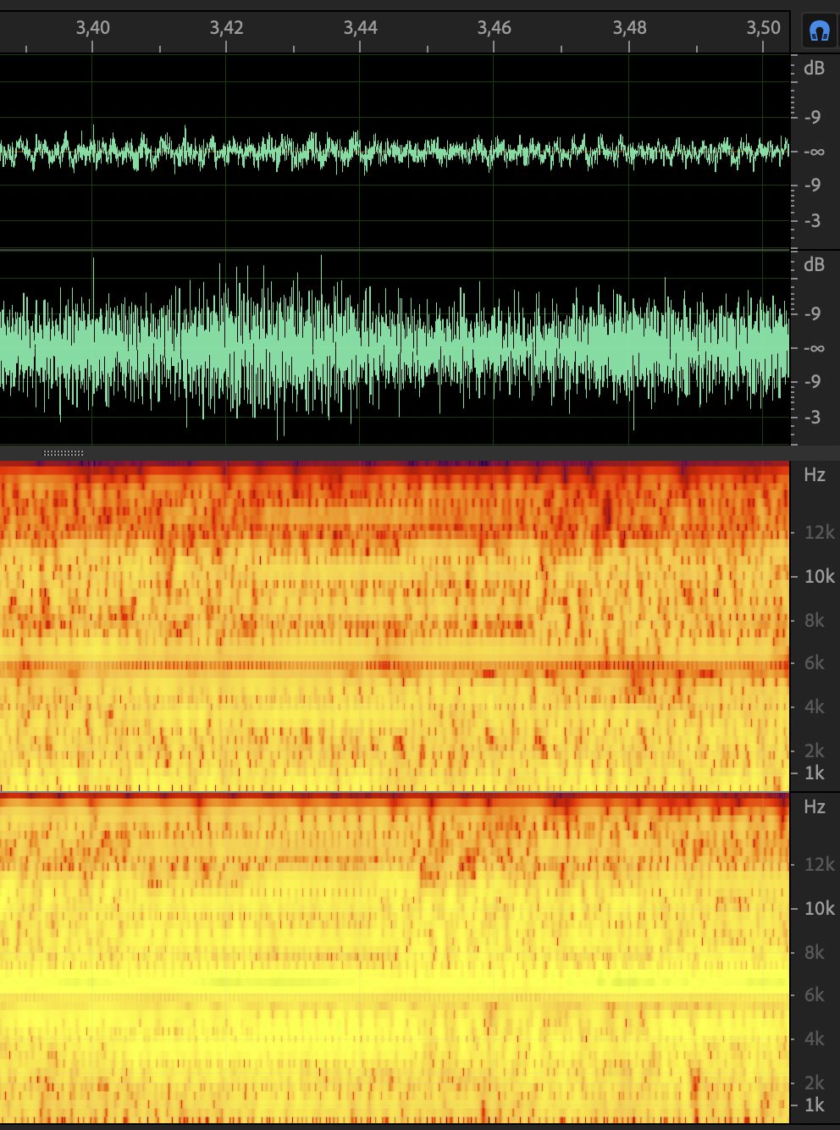840x1130 pixels.
Task: Click the 3,42 mark on the time ruler
Action: pyautogui.click(x=226, y=28)
